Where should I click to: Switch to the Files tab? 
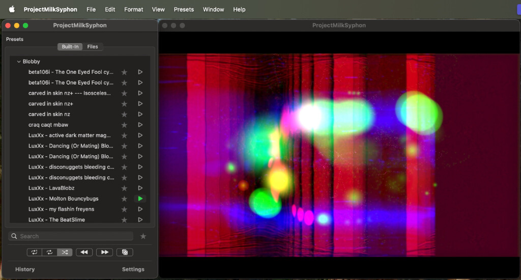click(93, 47)
